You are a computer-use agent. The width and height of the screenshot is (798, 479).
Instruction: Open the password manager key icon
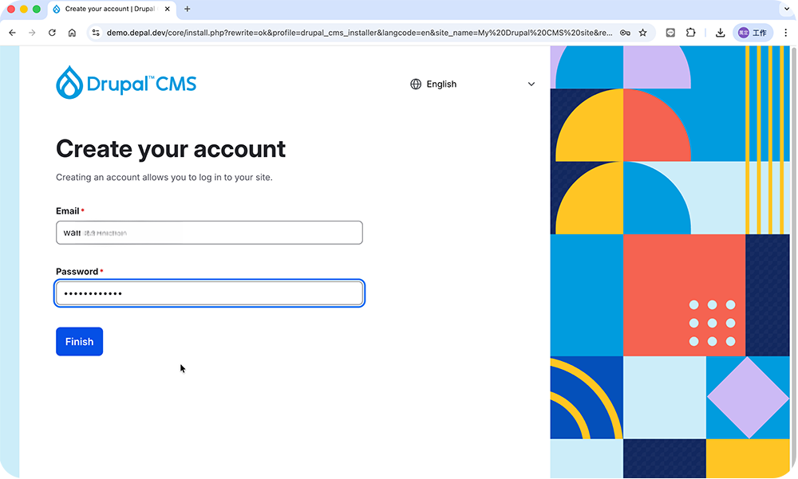625,33
